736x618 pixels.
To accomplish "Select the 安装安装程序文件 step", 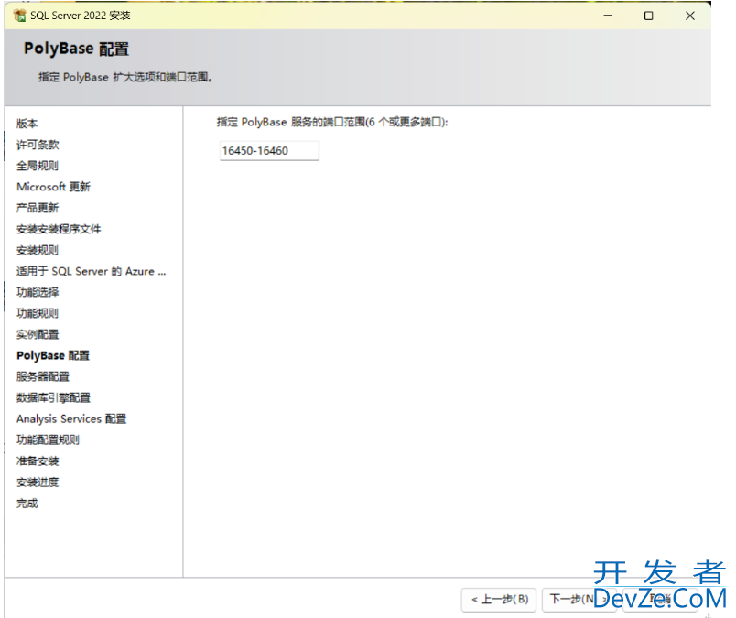I will pyautogui.click(x=59, y=229).
